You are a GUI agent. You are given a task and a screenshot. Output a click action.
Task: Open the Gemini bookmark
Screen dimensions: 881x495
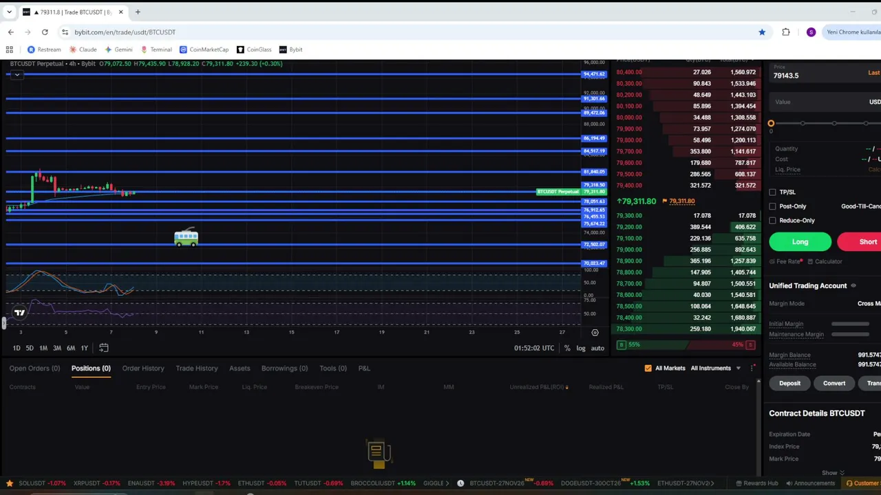click(x=118, y=49)
